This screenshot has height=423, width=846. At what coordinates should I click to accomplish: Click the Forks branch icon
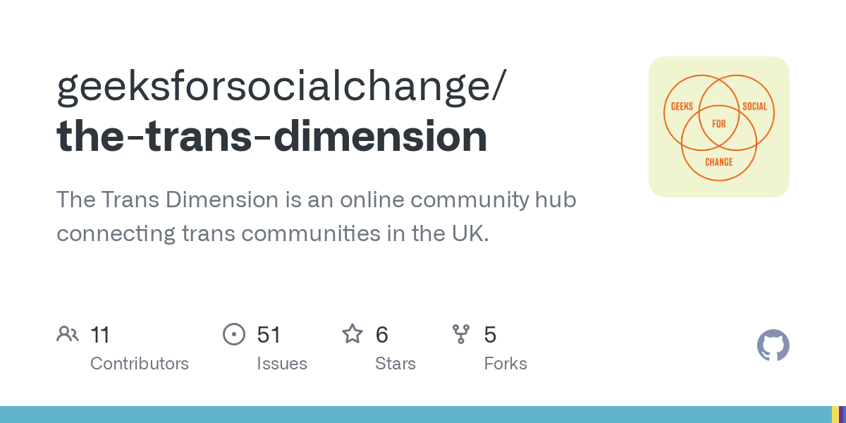tap(461, 334)
